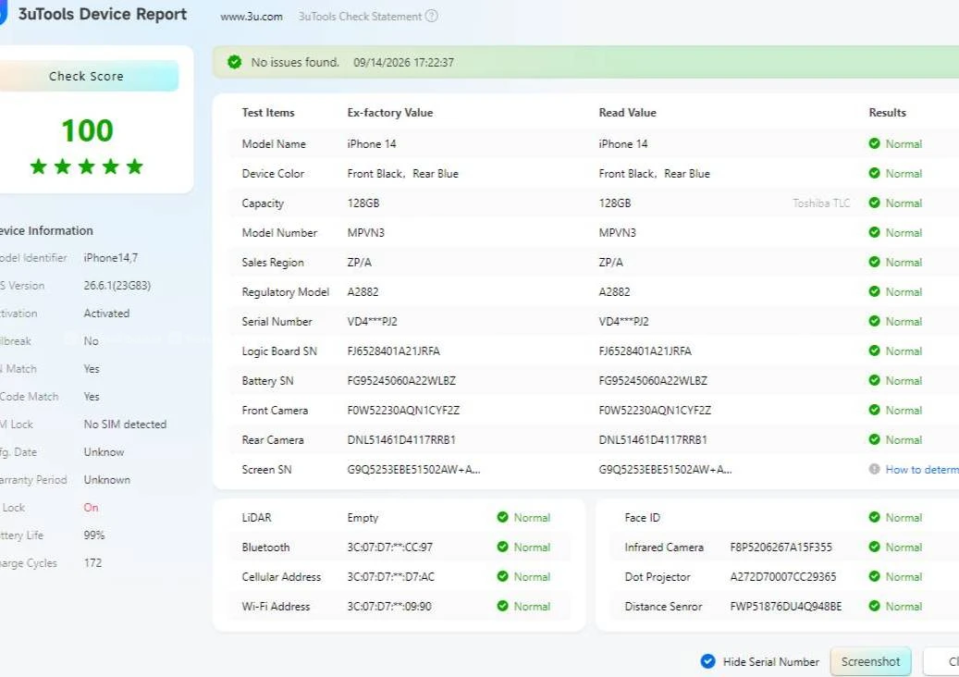Click the LiDAR value Empty

(x=363, y=518)
